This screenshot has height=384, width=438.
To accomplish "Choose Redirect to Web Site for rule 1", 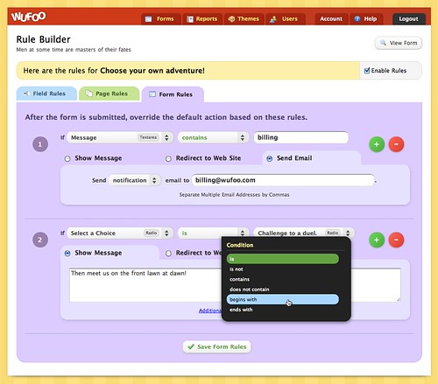I will point(168,158).
